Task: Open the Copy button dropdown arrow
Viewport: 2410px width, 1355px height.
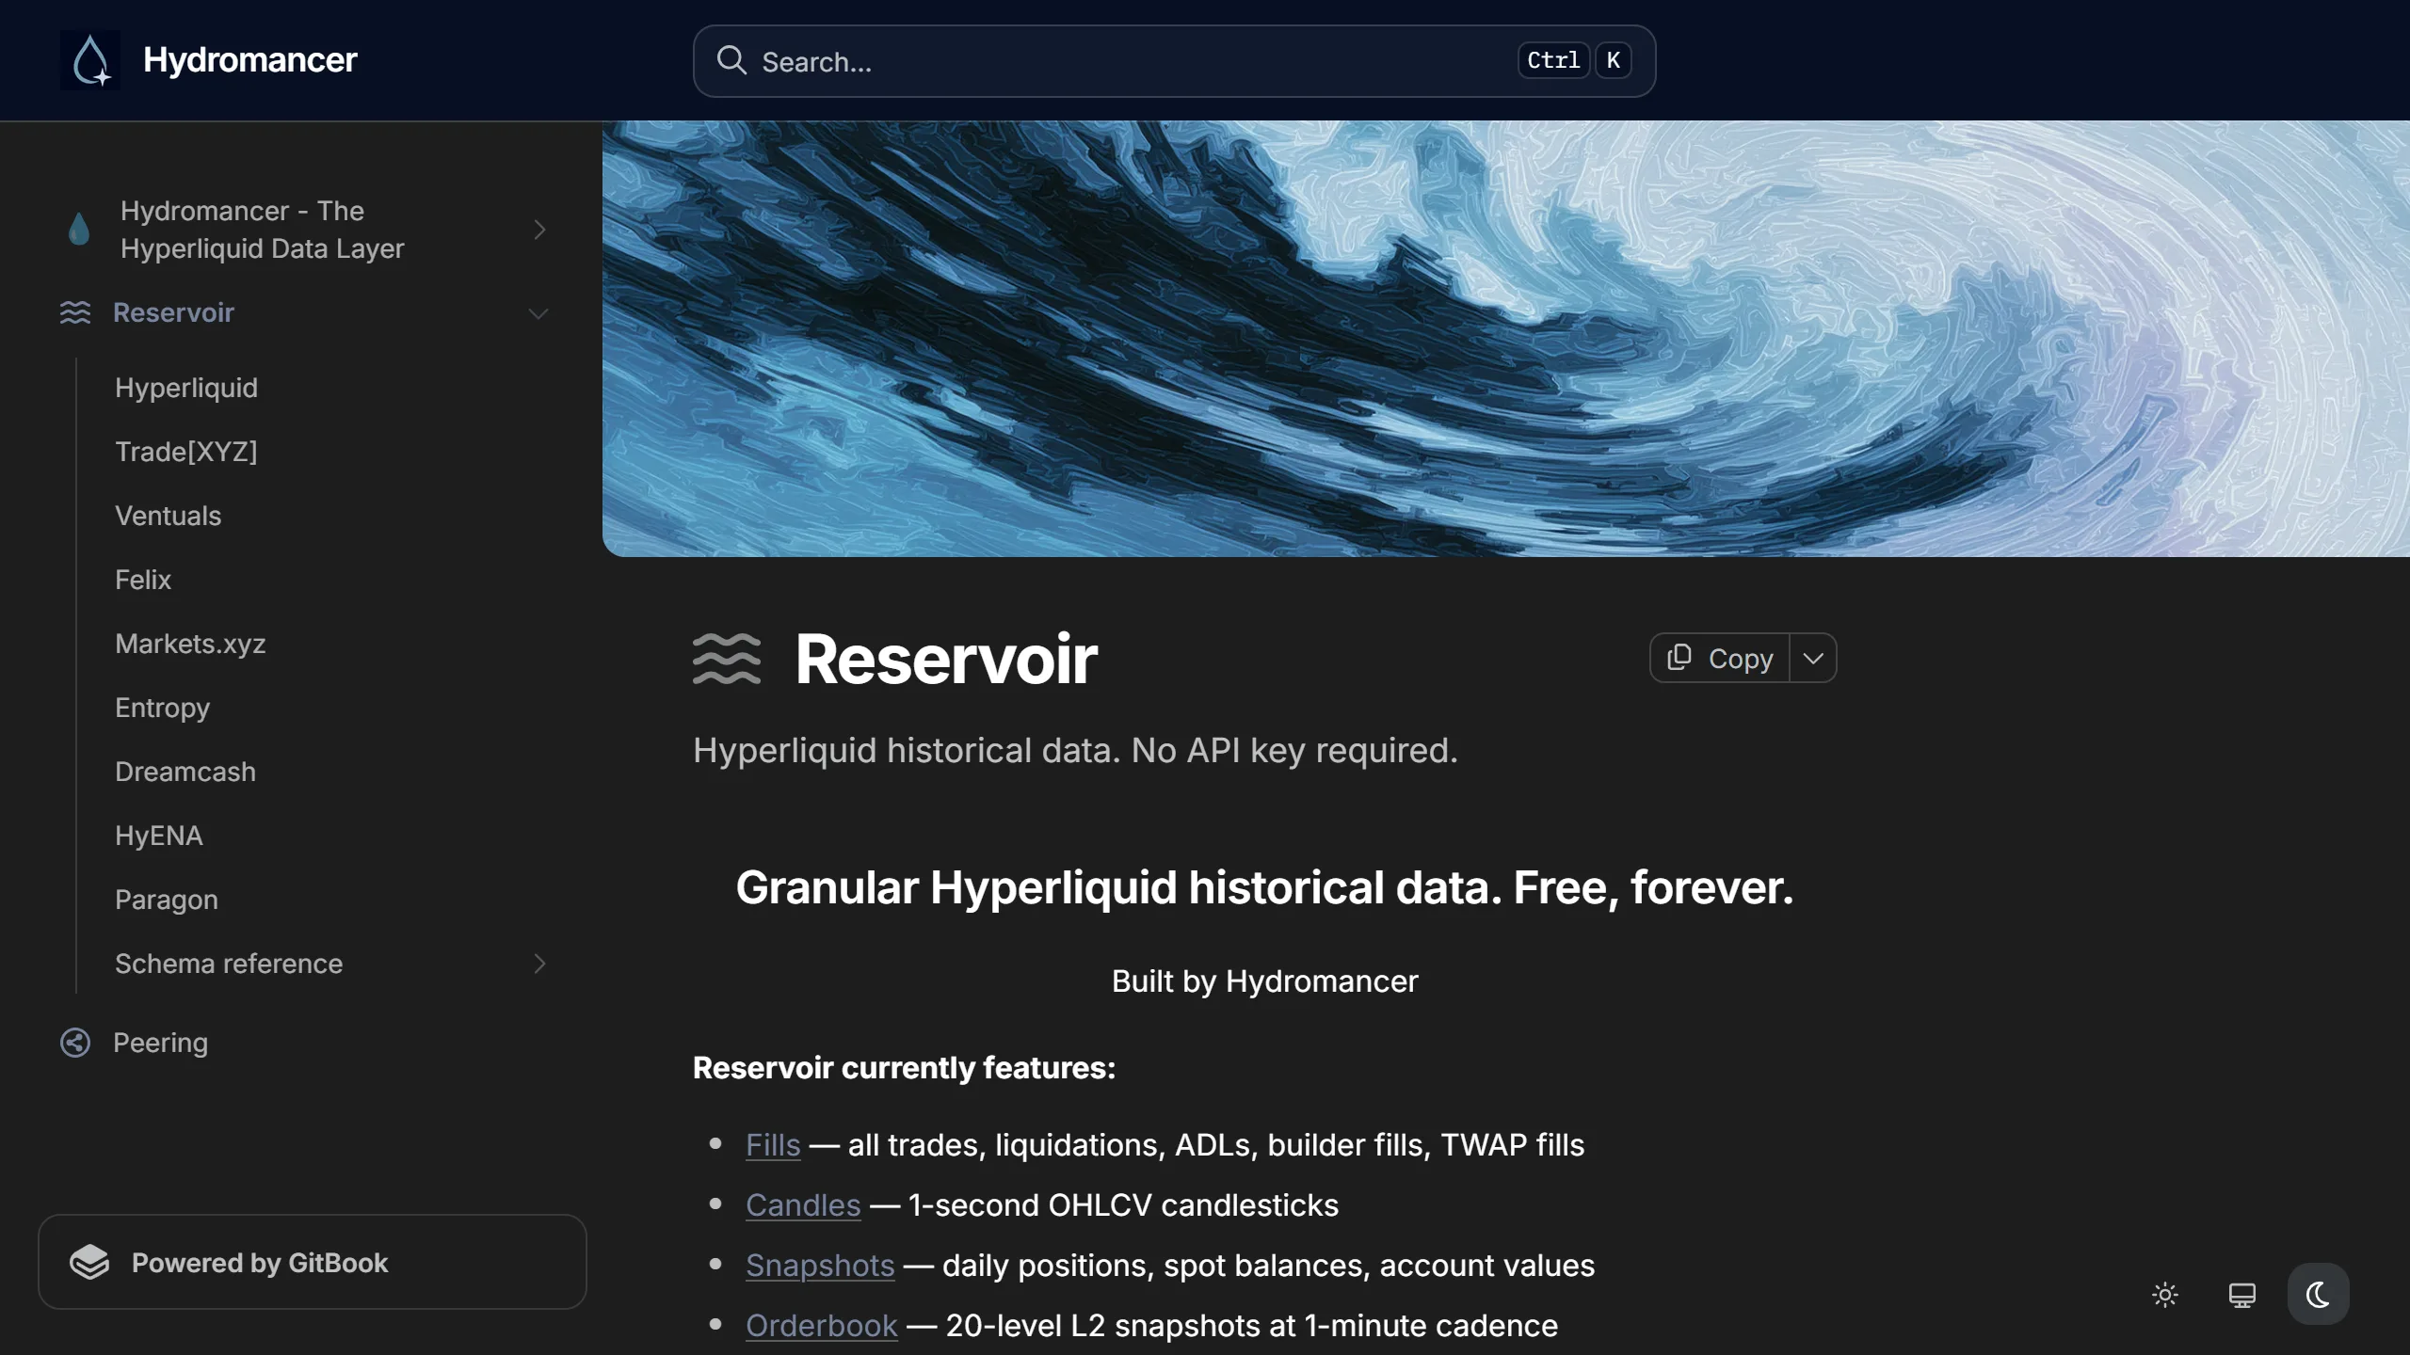Action: point(1813,658)
